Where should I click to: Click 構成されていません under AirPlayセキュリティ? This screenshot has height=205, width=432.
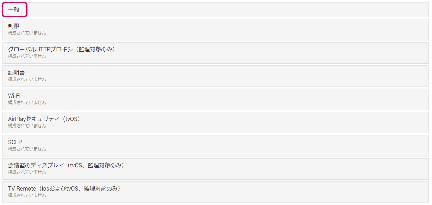click(x=27, y=126)
